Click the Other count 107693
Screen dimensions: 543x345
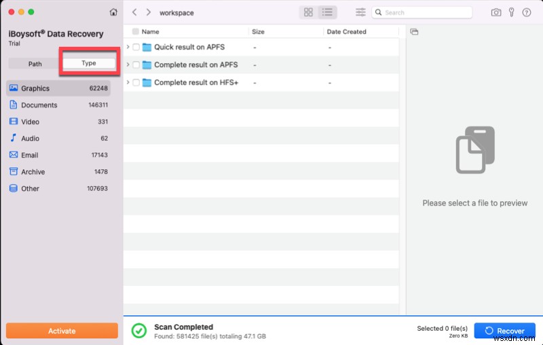[x=97, y=188]
